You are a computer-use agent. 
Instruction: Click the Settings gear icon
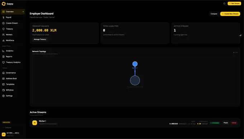pos(4,96)
